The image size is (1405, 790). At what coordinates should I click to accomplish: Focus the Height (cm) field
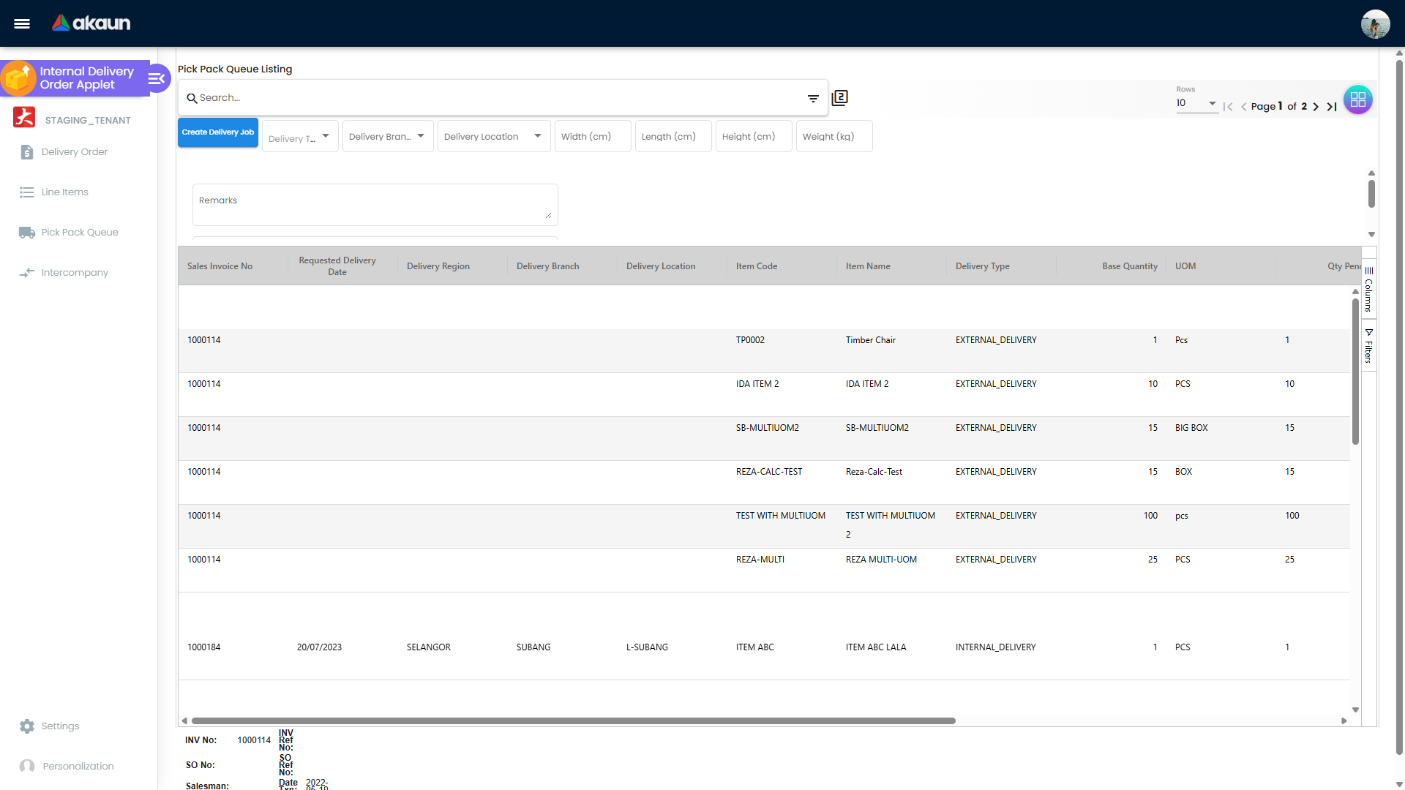[x=754, y=136]
